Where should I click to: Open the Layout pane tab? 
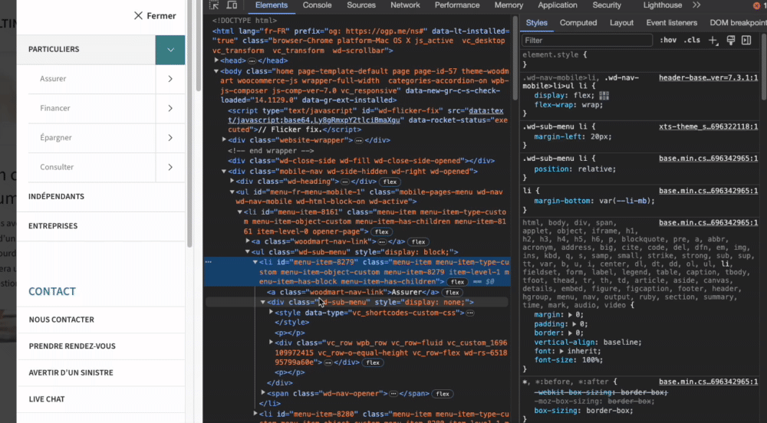tap(622, 23)
